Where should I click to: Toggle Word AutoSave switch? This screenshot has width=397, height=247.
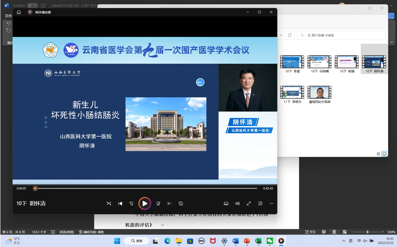click(x=32, y=6)
